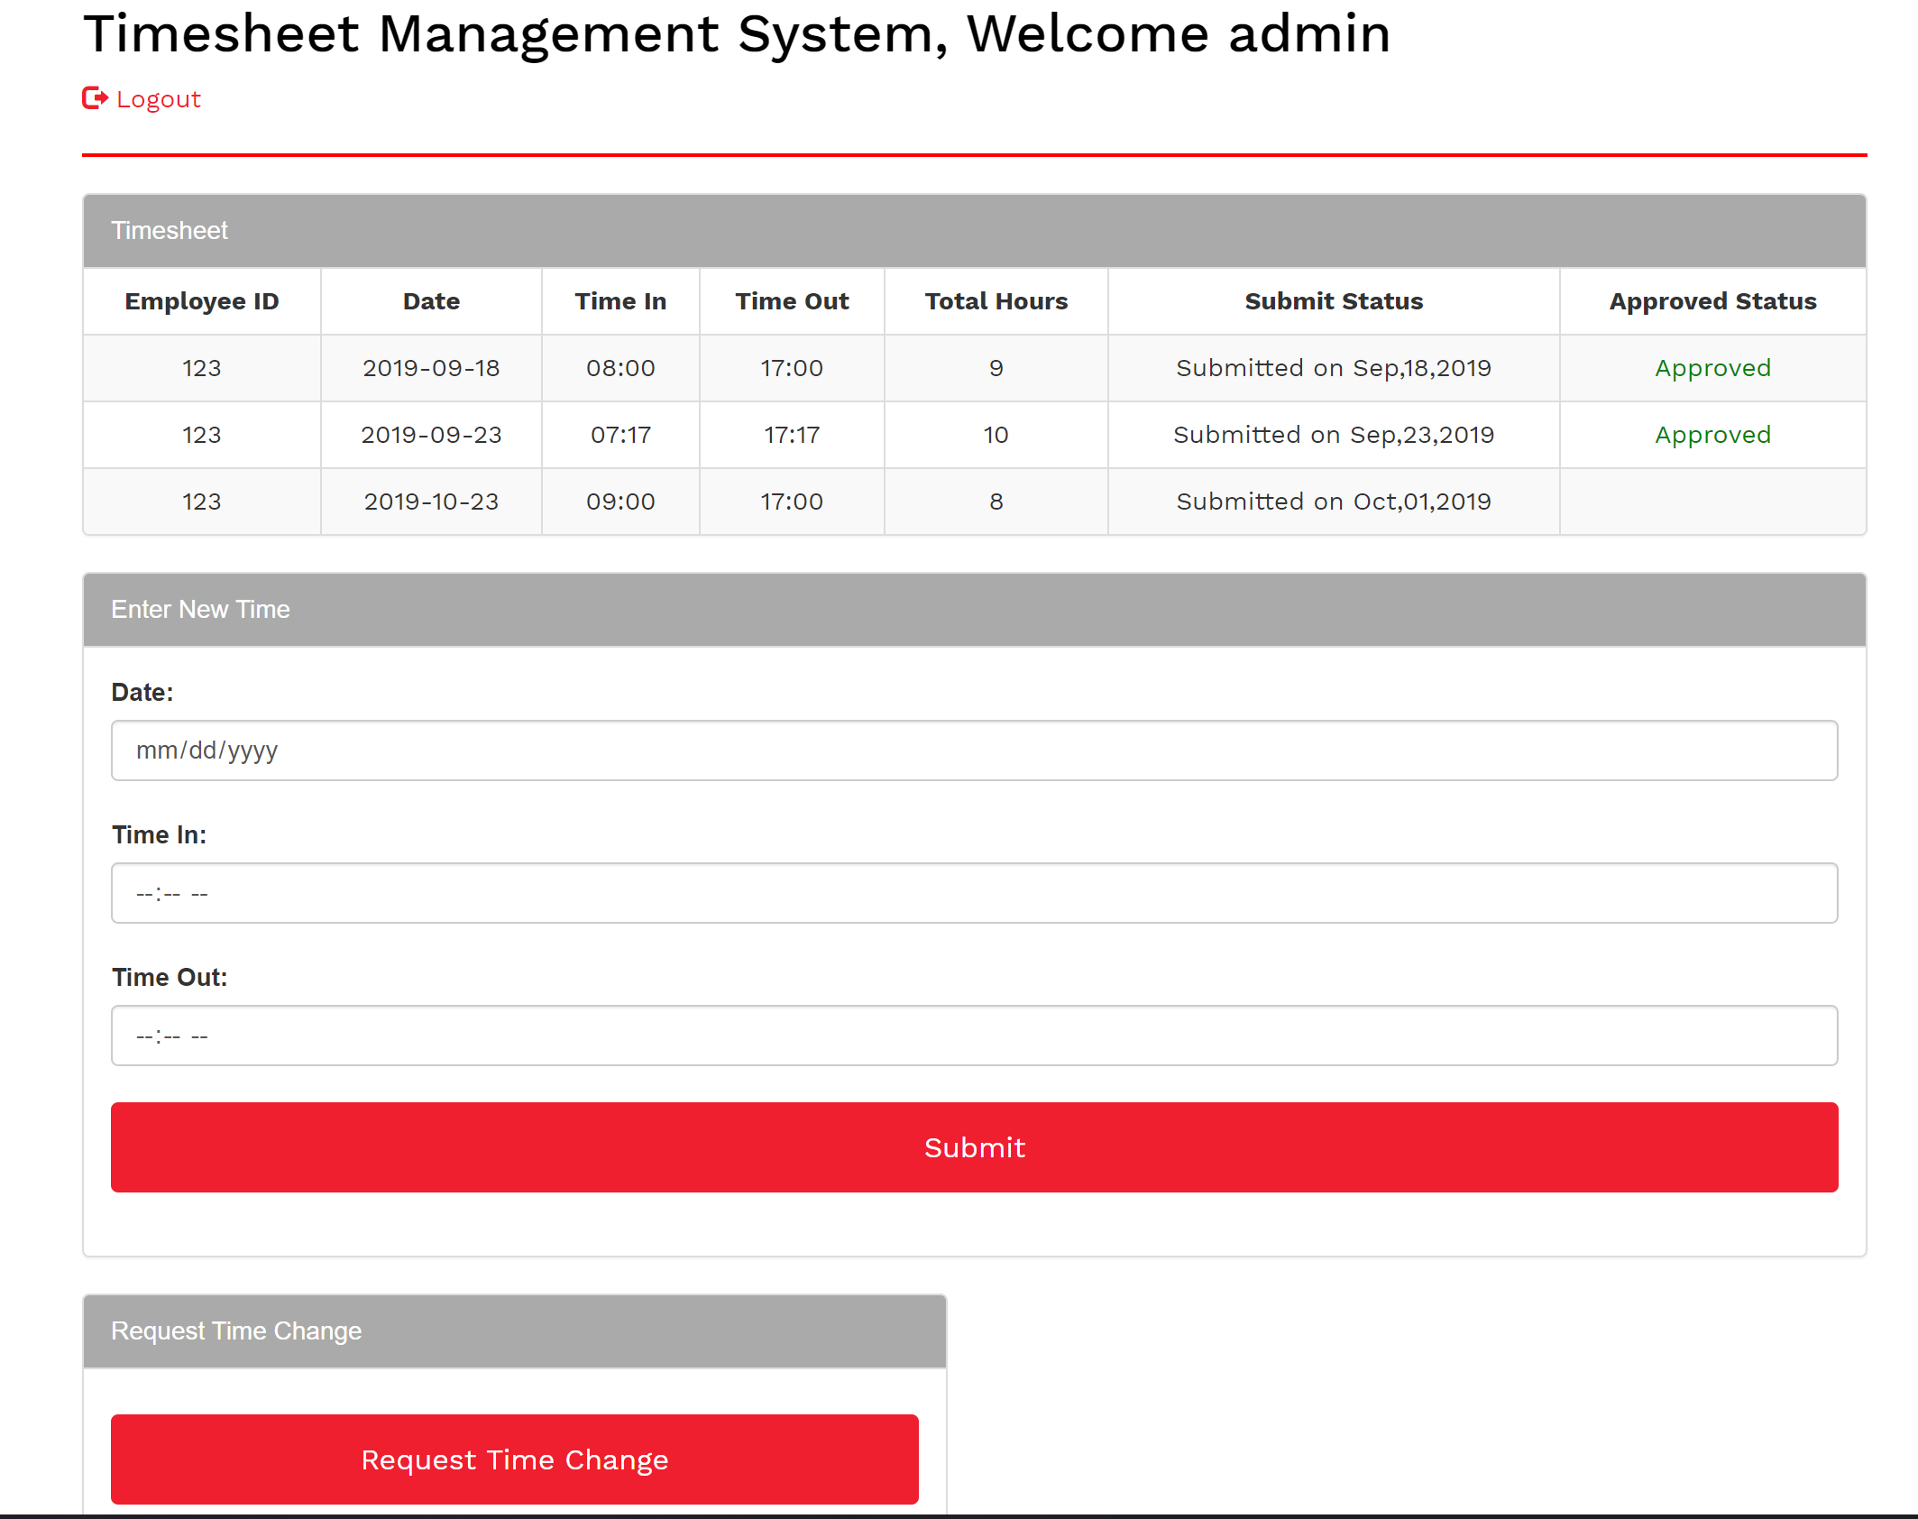The image size is (1918, 1519).
Task: Click the Request Time Change button
Action: click(x=514, y=1459)
